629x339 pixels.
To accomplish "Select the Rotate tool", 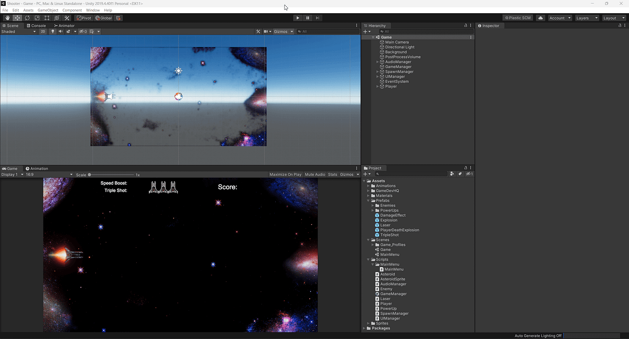I will (26, 17).
